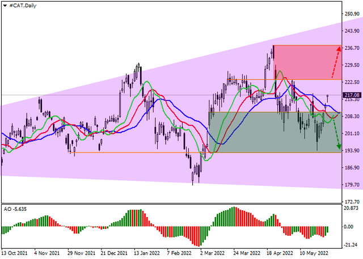363x259 pixels.
Task: Click the 13 Jan 2022 date marker
Action: [147, 253]
